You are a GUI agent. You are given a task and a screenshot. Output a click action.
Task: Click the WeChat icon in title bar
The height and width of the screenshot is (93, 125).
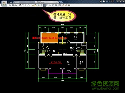click(x=104, y=1)
